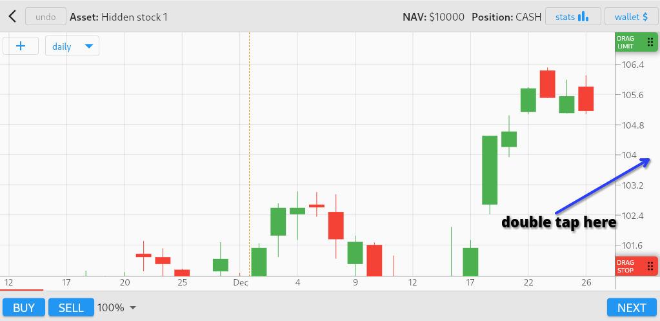Select the tall green candle after Dec 17
Screen dimensions: 660x321
[x=490, y=170]
